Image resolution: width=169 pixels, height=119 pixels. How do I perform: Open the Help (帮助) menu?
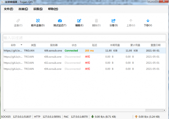coord(53,9)
